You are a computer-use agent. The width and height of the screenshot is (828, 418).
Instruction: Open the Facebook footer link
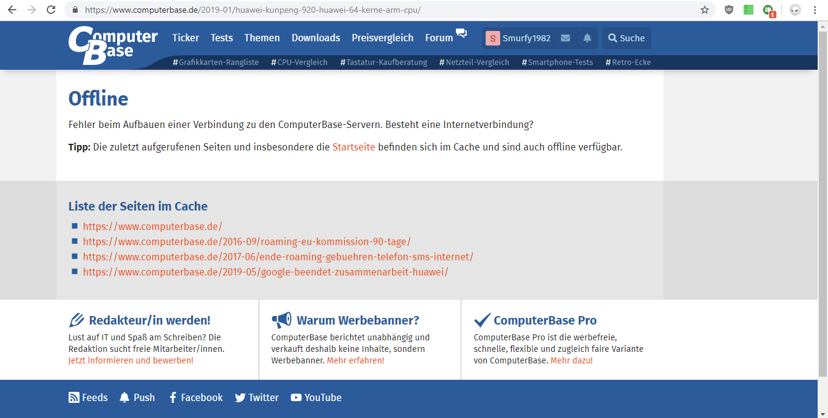coord(195,397)
